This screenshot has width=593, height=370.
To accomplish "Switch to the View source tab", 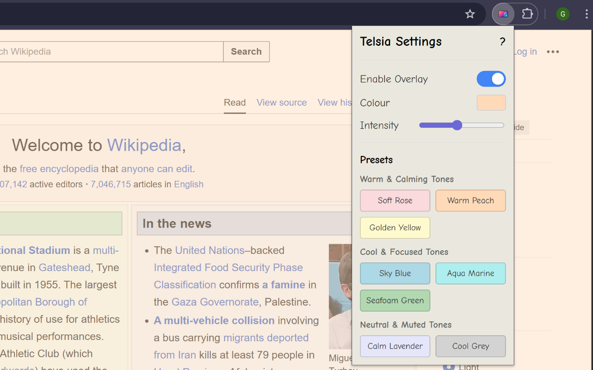I will tap(282, 102).
